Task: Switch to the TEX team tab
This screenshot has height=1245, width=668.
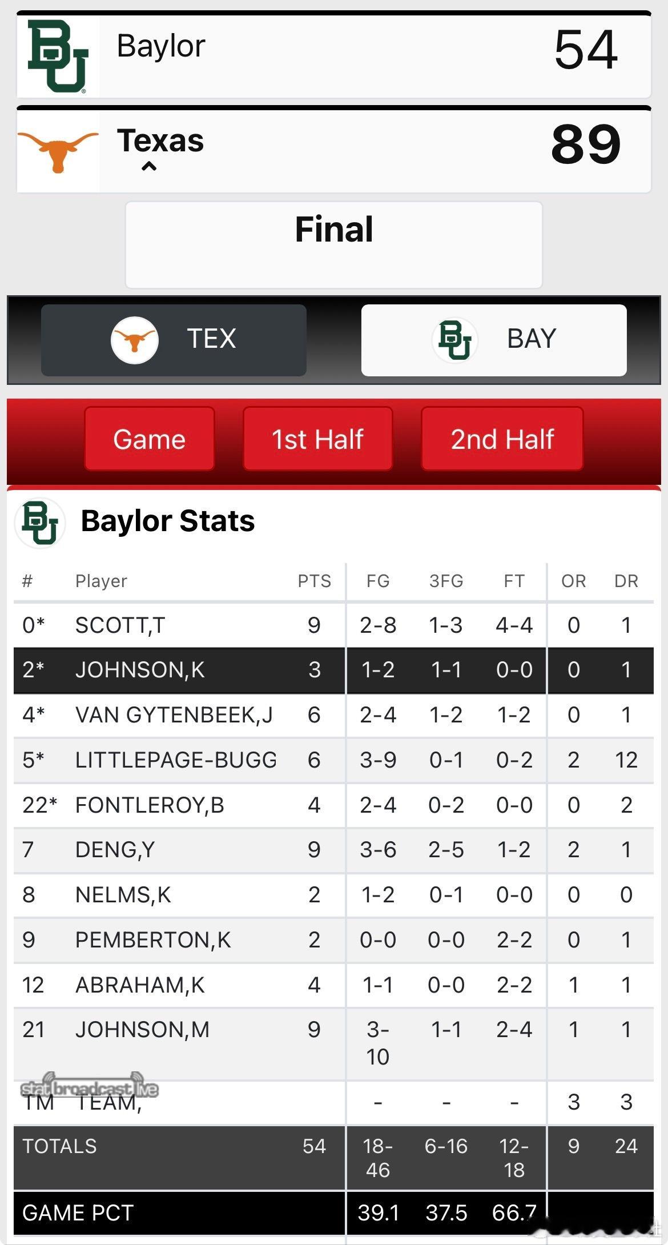Action: tap(174, 340)
